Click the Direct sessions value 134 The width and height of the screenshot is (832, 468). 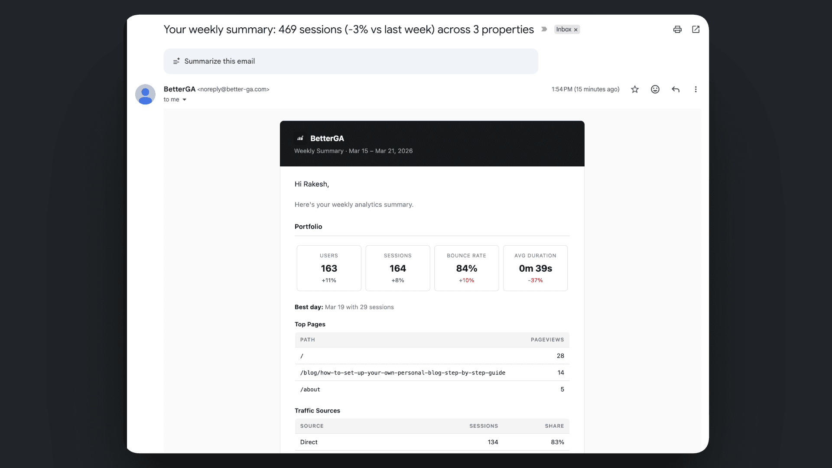[493, 442]
